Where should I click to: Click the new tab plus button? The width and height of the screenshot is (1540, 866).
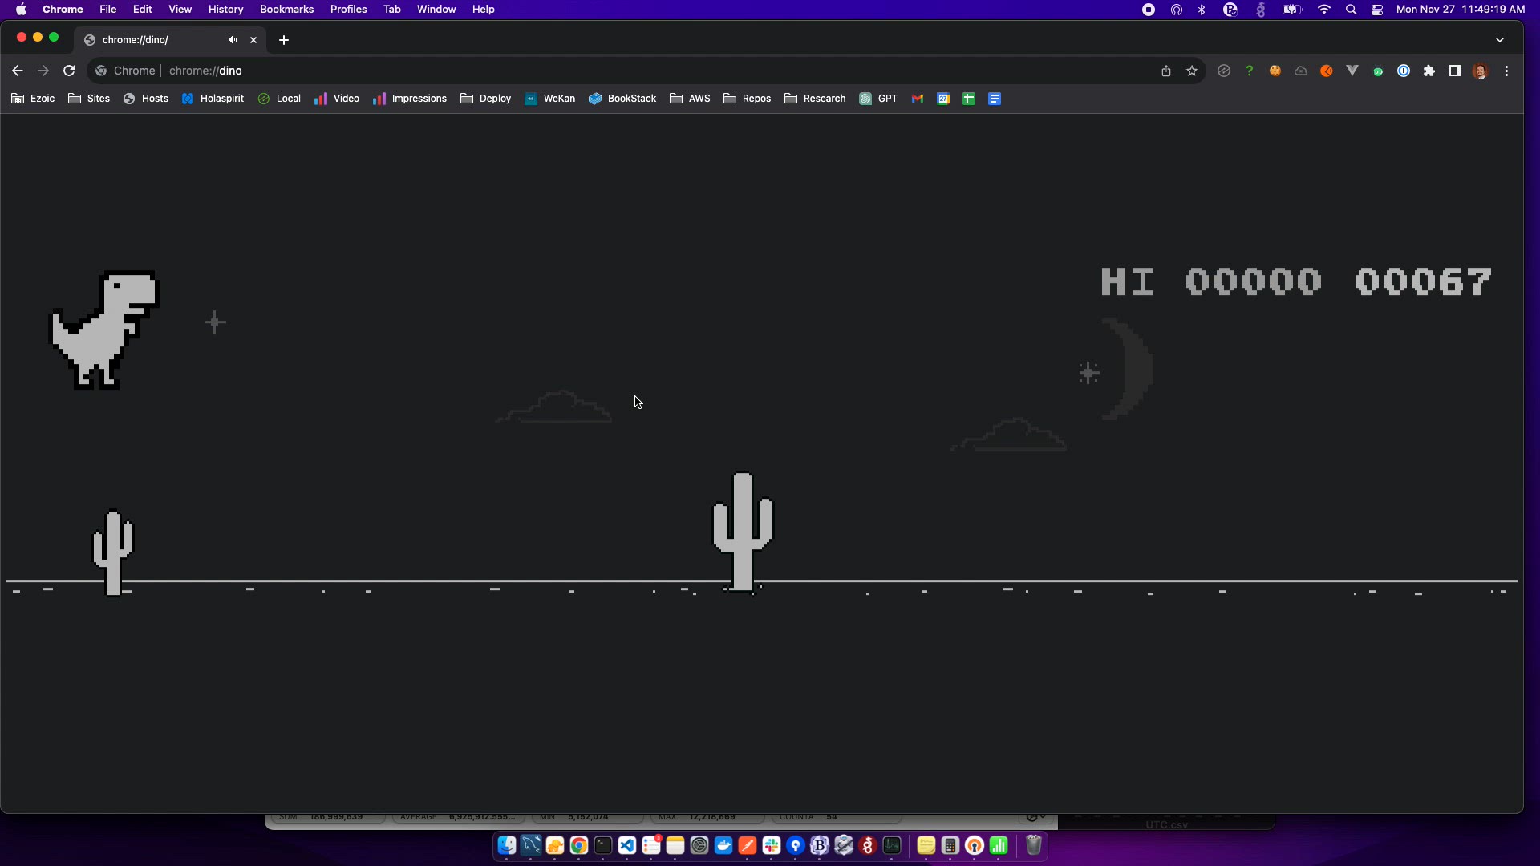[284, 40]
